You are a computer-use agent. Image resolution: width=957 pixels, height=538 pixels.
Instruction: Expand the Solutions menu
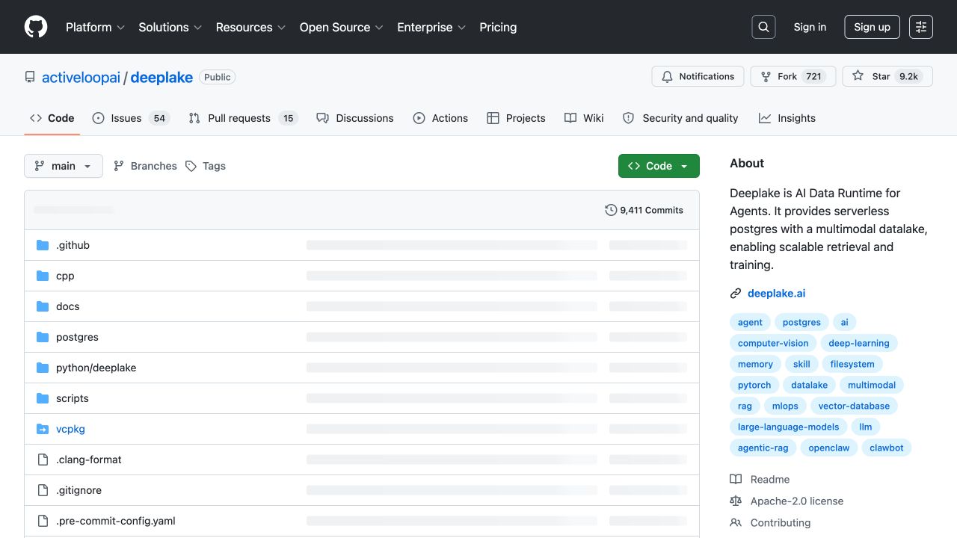170,27
